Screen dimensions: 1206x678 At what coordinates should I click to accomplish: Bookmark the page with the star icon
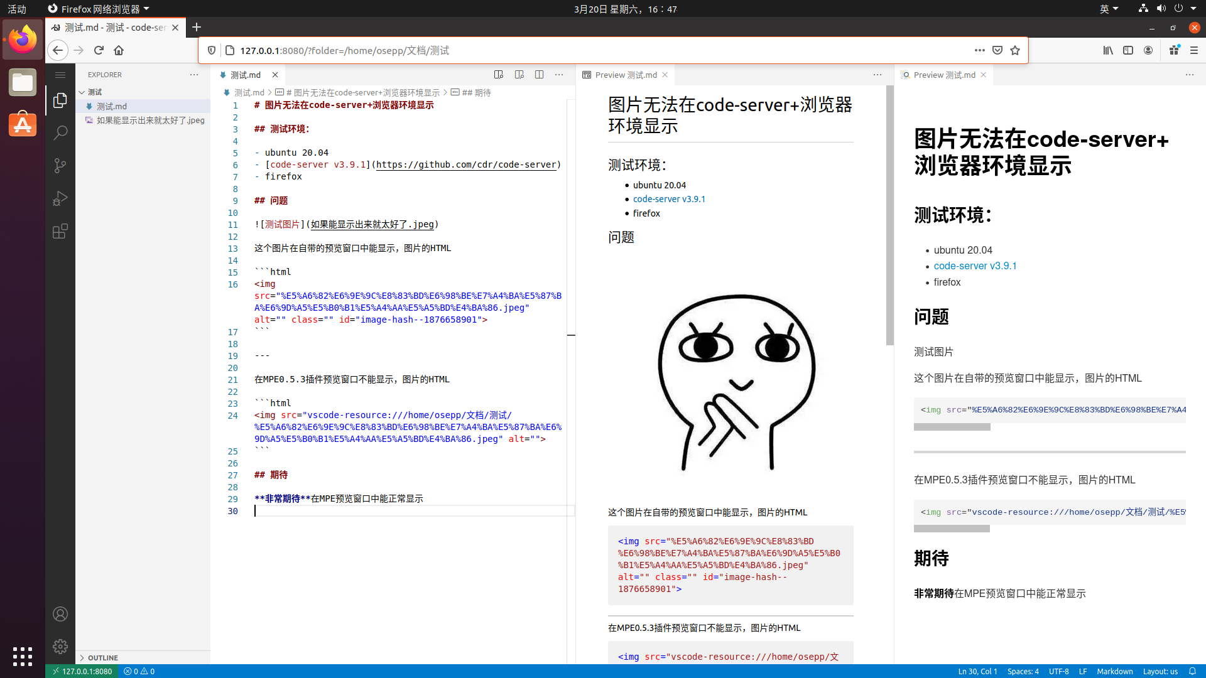[1014, 50]
